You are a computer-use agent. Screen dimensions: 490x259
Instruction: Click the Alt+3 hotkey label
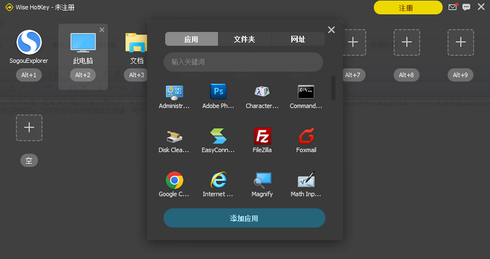click(x=136, y=75)
